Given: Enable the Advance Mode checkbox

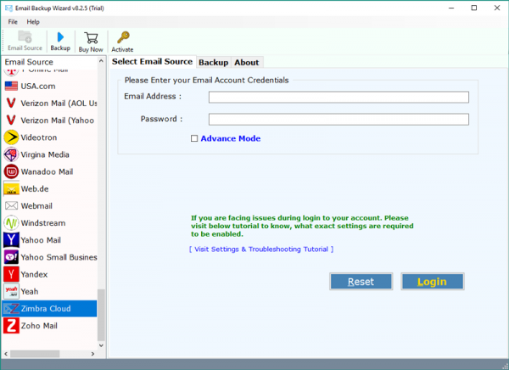Looking at the screenshot, I should click(x=194, y=138).
